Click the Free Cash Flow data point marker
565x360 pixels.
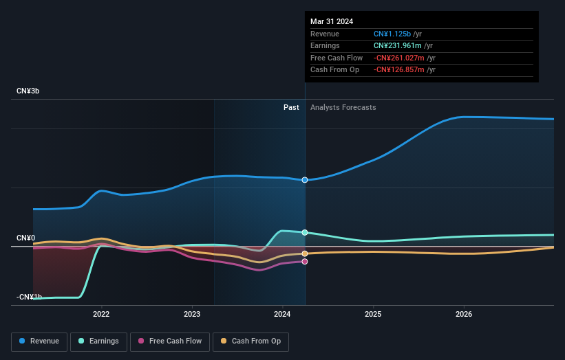[305, 262]
